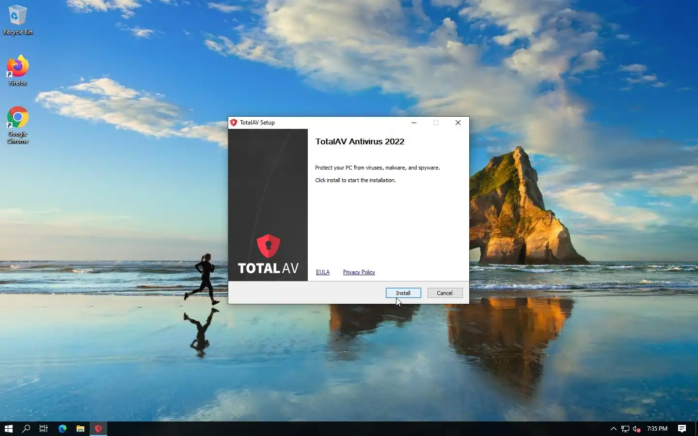Click the Install button
Screen dimensions: 698x436
click(x=403, y=293)
